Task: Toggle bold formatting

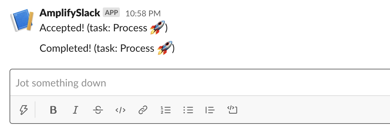Action: (53, 110)
